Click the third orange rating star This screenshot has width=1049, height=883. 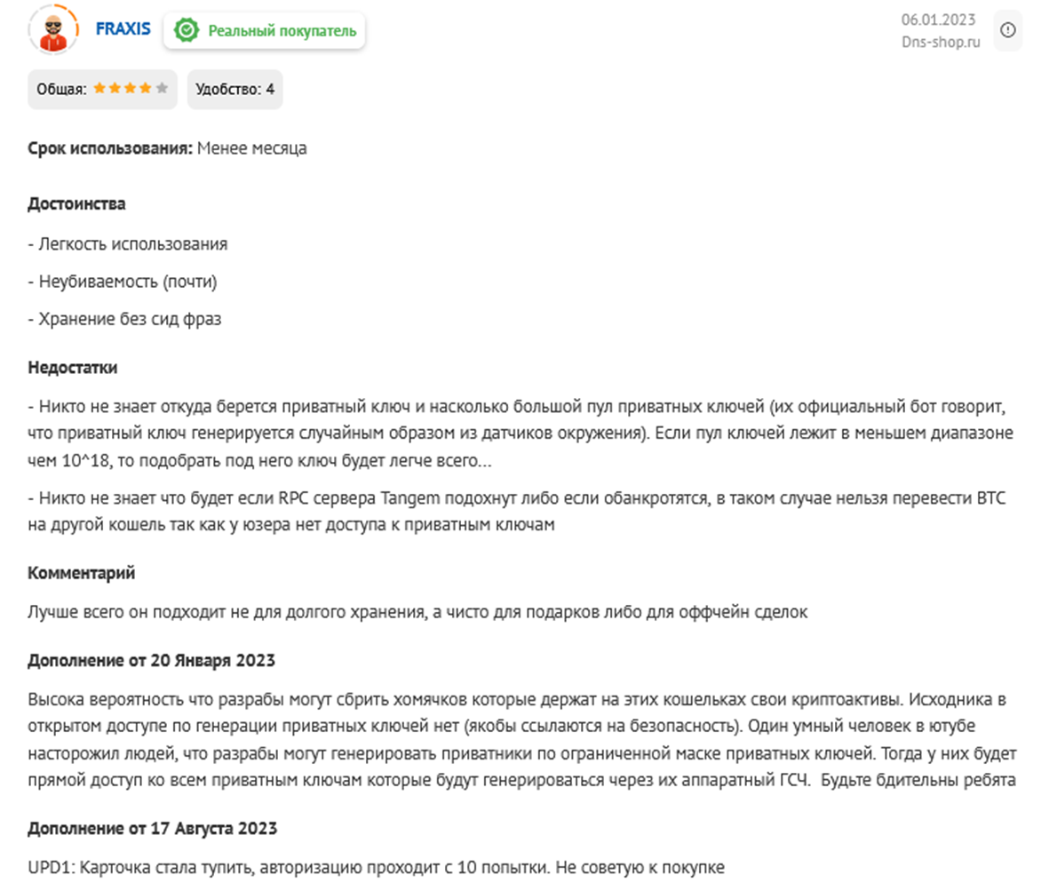point(131,89)
